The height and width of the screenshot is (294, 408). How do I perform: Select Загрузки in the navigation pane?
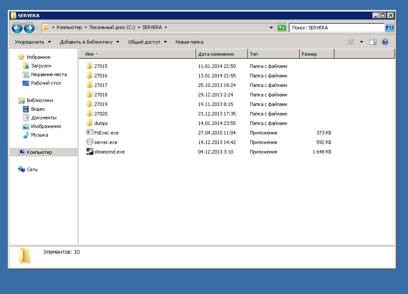pyautogui.click(x=41, y=66)
